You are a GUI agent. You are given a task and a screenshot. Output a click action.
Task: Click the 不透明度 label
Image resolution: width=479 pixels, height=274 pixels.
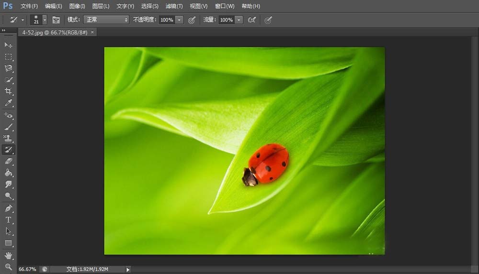click(x=145, y=20)
